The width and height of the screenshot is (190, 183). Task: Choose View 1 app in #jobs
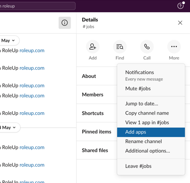(151, 123)
